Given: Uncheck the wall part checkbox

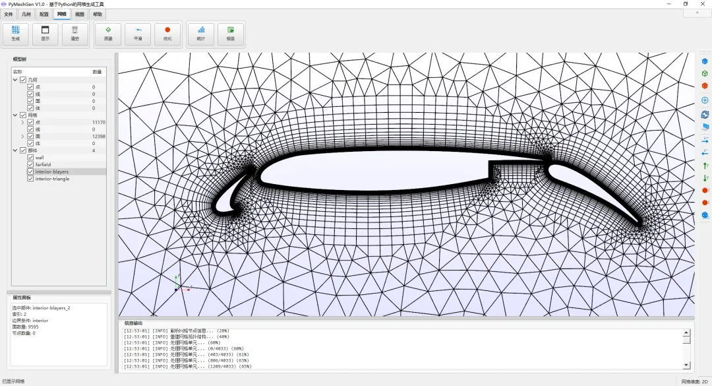Looking at the screenshot, I should tap(30, 158).
